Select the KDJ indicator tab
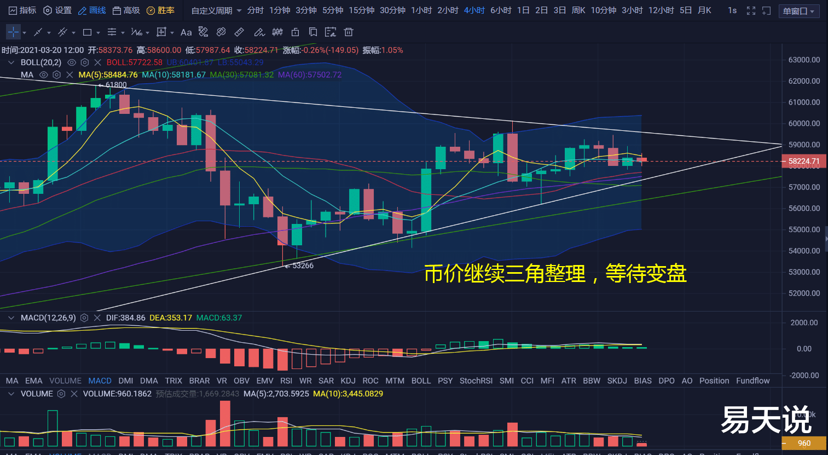 click(348, 381)
